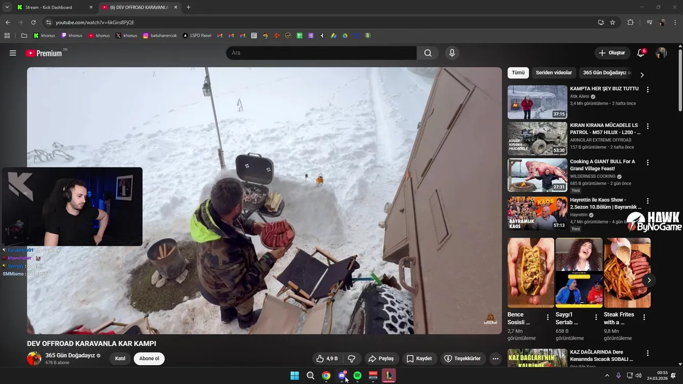683x384 pixels.
Task: Open options for KAZ DAĞLARINDA video
Action: [648, 353]
